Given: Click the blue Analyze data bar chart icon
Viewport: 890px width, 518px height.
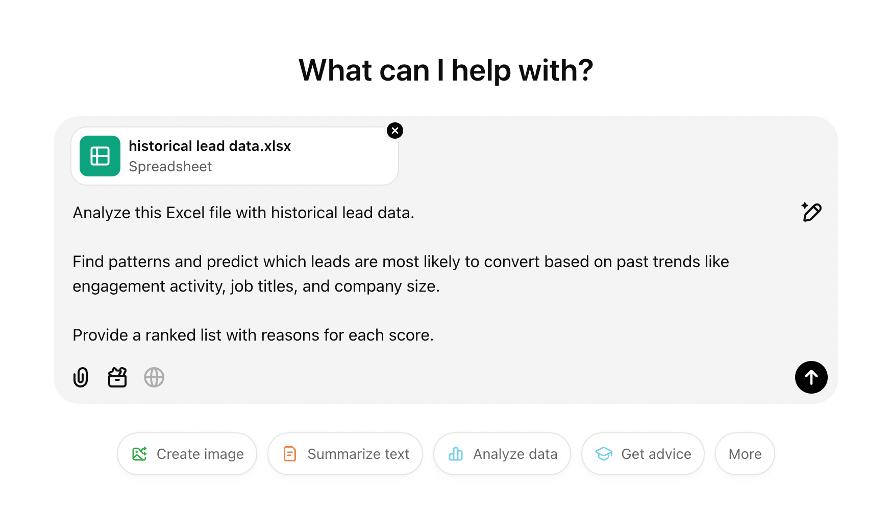Looking at the screenshot, I should (456, 453).
